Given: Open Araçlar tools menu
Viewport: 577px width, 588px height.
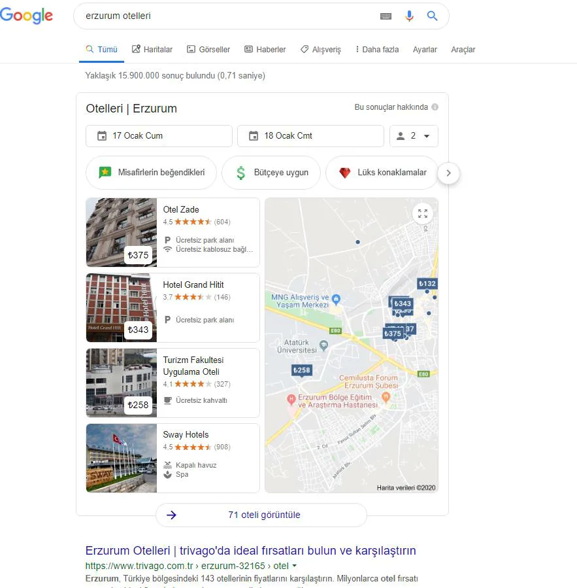Looking at the screenshot, I should (x=463, y=50).
